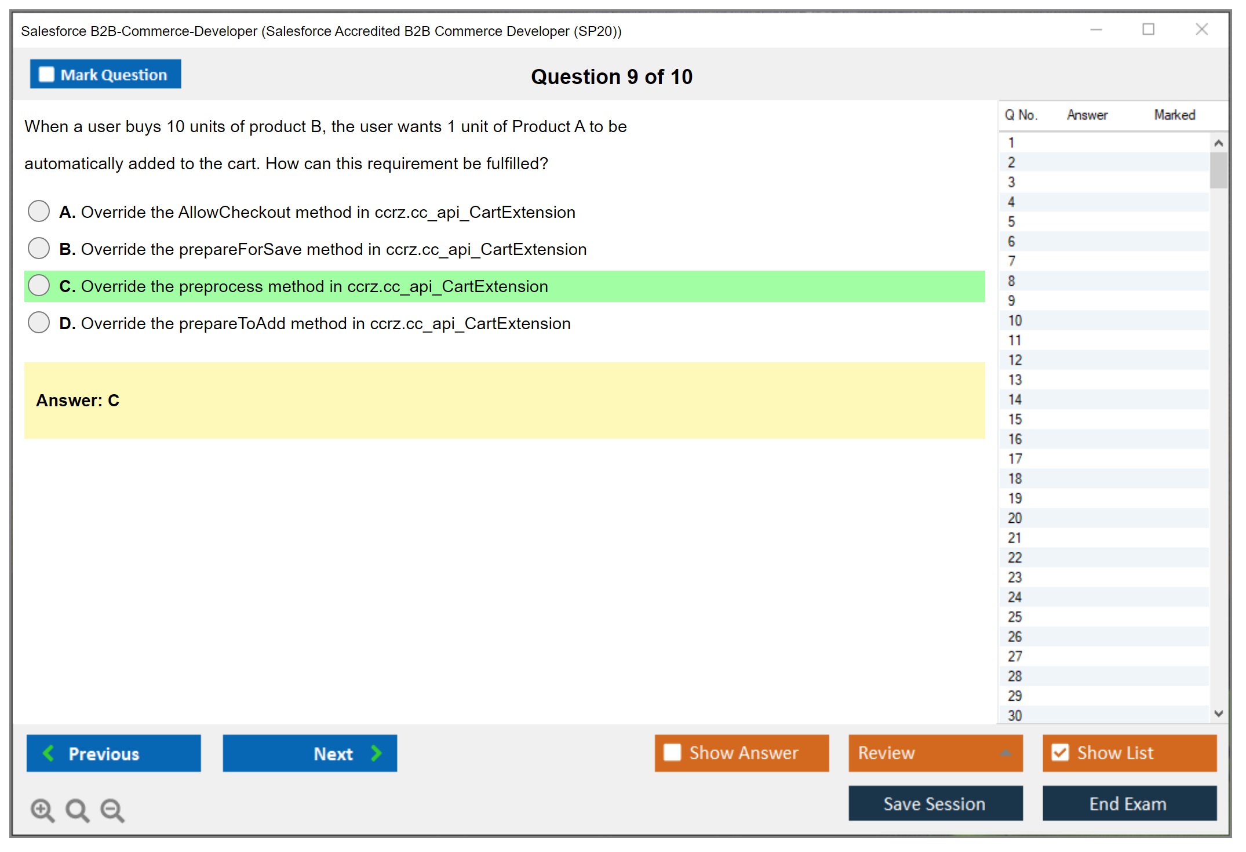The height and width of the screenshot is (852, 1246).
Task: Uncheck the Show List checkbox
Action: [x=1060, y=752]
